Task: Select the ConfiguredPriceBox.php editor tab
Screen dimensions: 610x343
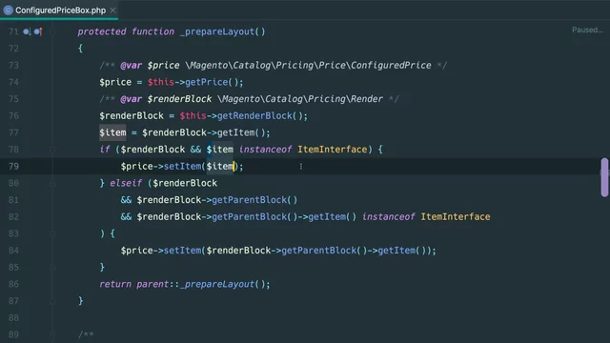Action: click(59, 10)
